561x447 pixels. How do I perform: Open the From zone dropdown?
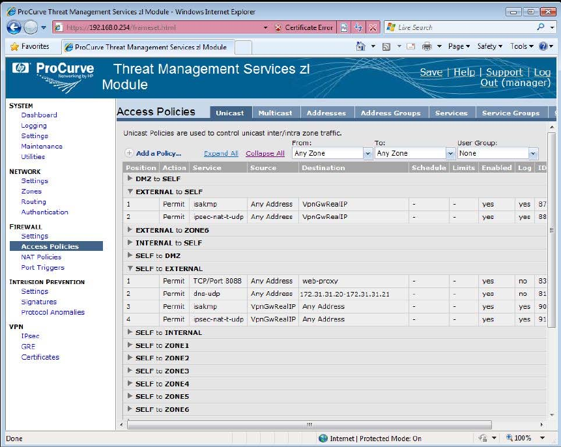(x=367, y=154)
